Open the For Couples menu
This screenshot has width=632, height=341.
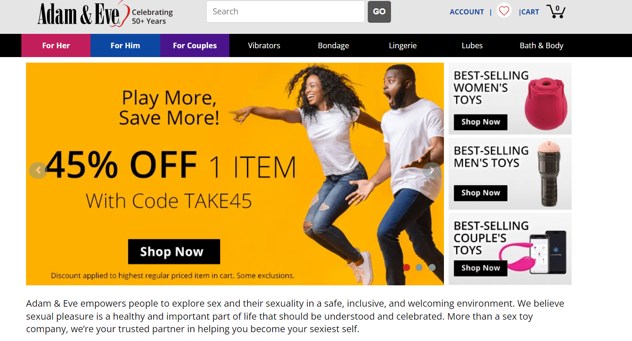195,45
